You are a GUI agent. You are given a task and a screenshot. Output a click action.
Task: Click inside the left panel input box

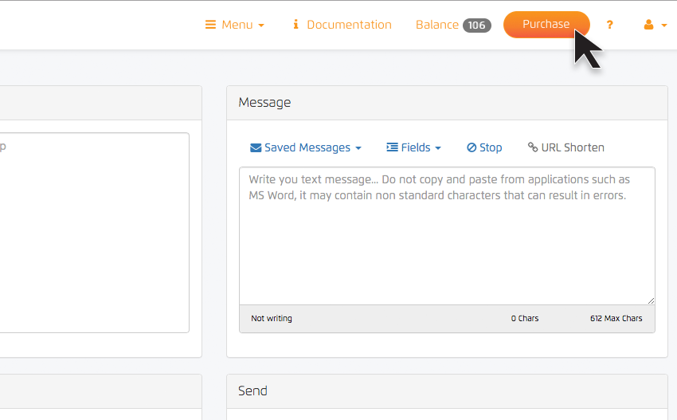(95, 233)
